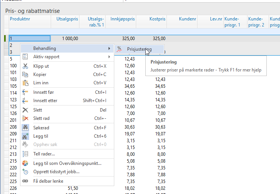
Task: Click the Slett X icon
Action: click(25, 110)
